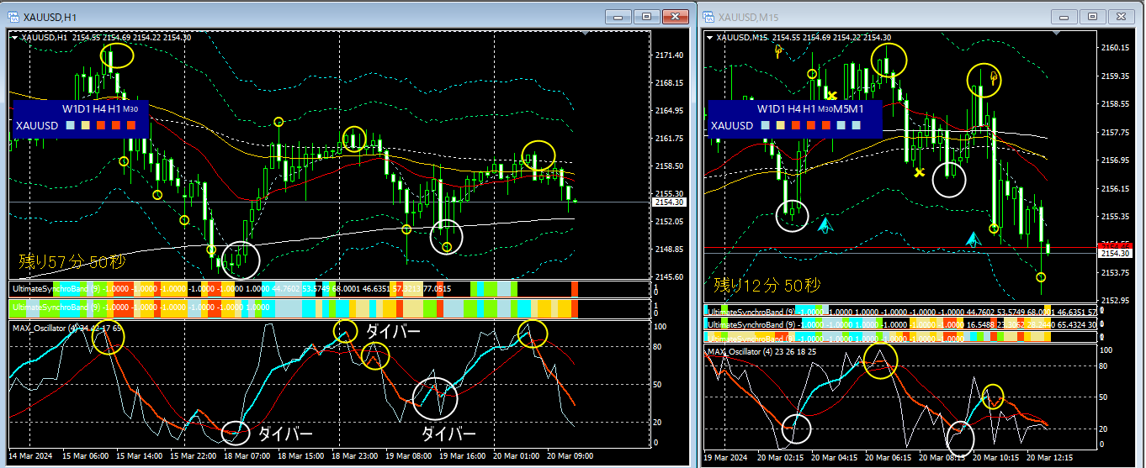Select the M5 color square in M15 timeframe panel
The height and width of the screenshot is (468, 1146).
click(841, 125)
